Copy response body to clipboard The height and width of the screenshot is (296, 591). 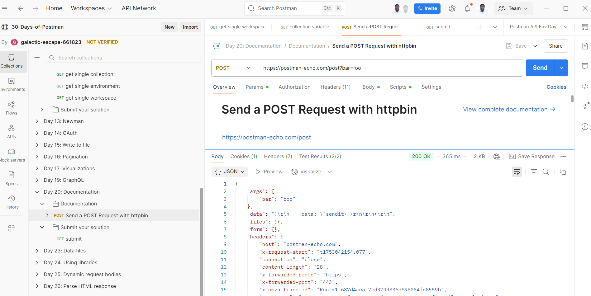point(563,171)
